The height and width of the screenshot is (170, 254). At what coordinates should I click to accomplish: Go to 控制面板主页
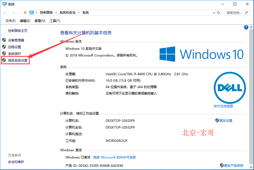18,31
